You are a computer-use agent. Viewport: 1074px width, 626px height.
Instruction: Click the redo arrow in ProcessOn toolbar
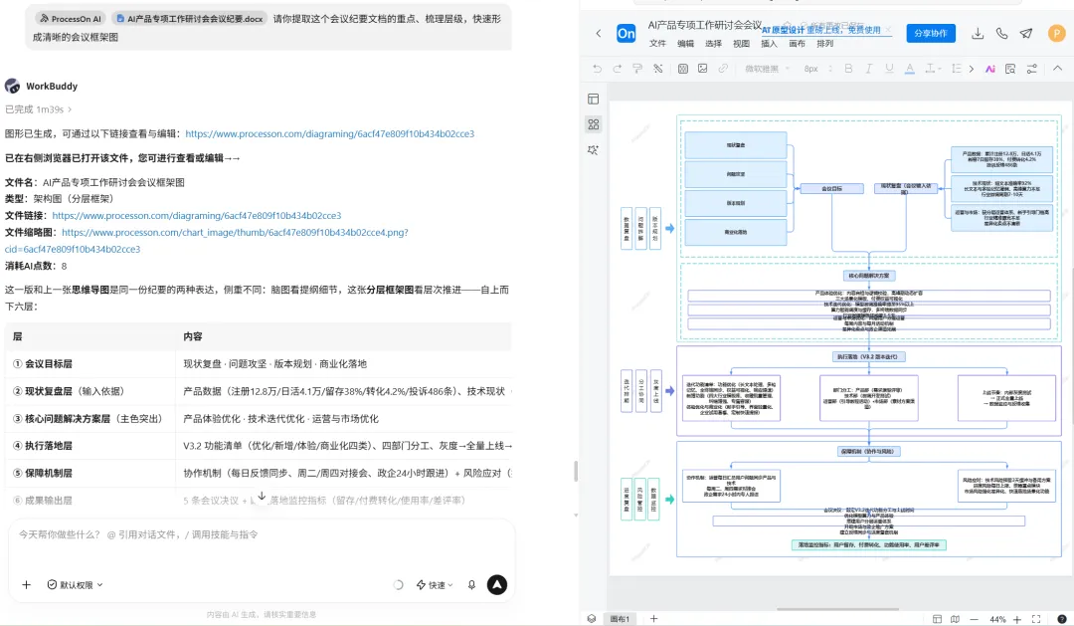618,69
